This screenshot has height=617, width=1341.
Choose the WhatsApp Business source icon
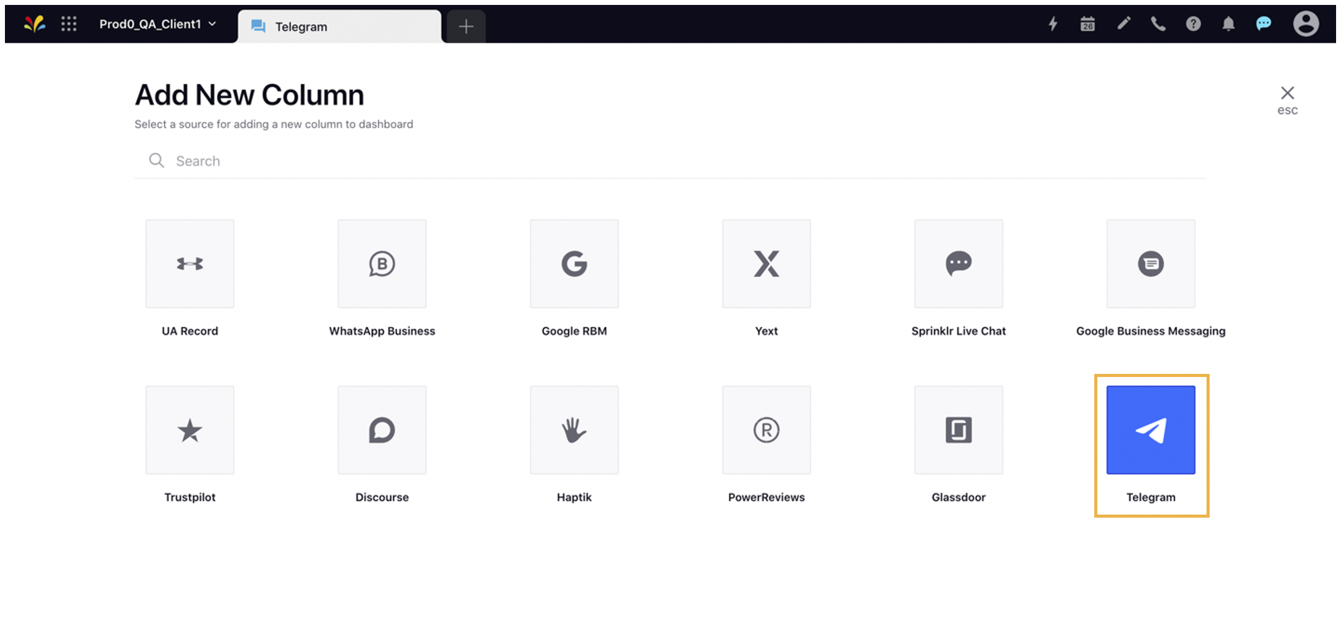[x=382, y=263]
